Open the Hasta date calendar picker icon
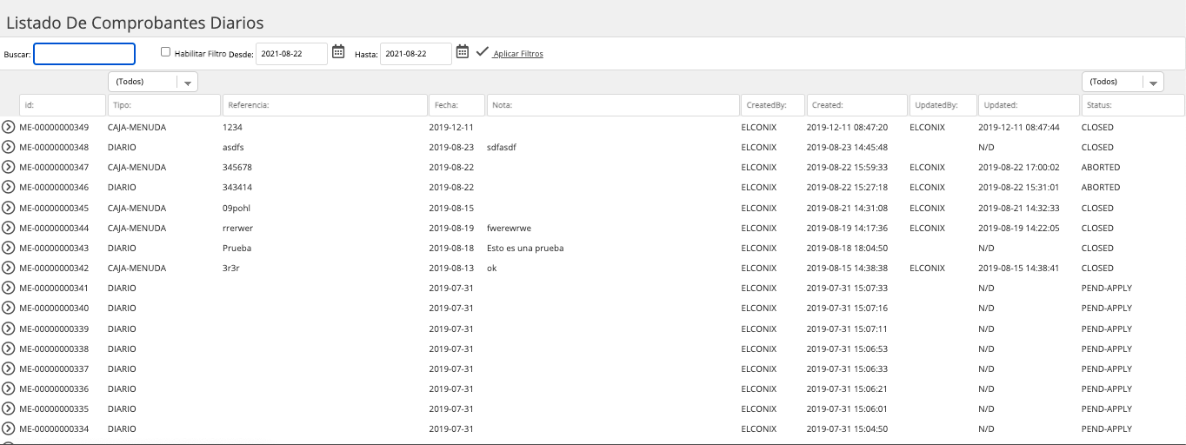The image size is (1186, 445). click(463, 51)
